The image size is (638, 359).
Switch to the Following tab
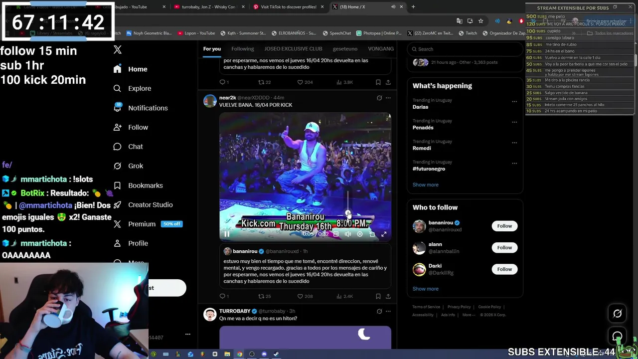coord(243,49)
